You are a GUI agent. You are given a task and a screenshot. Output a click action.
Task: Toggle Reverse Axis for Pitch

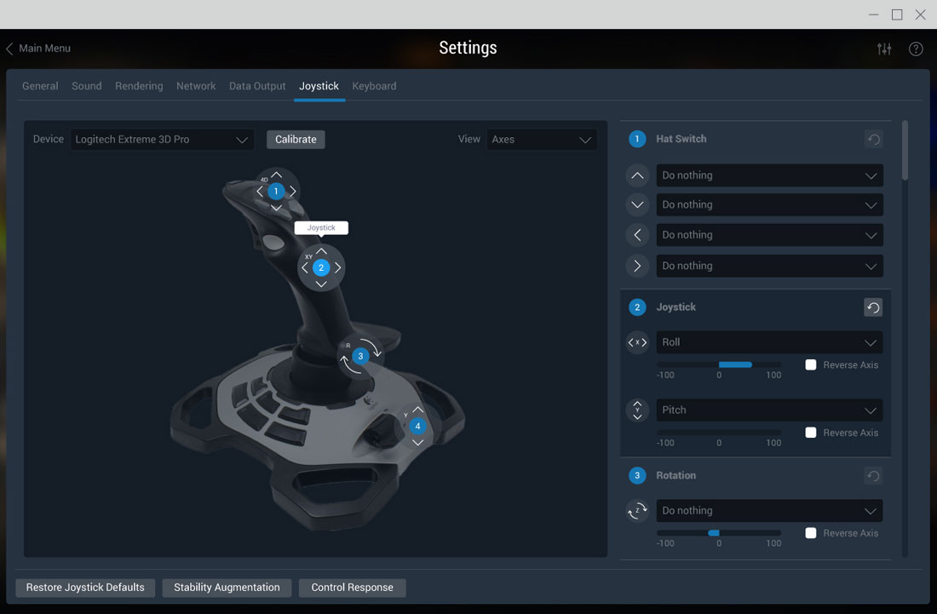click(811, 433)
